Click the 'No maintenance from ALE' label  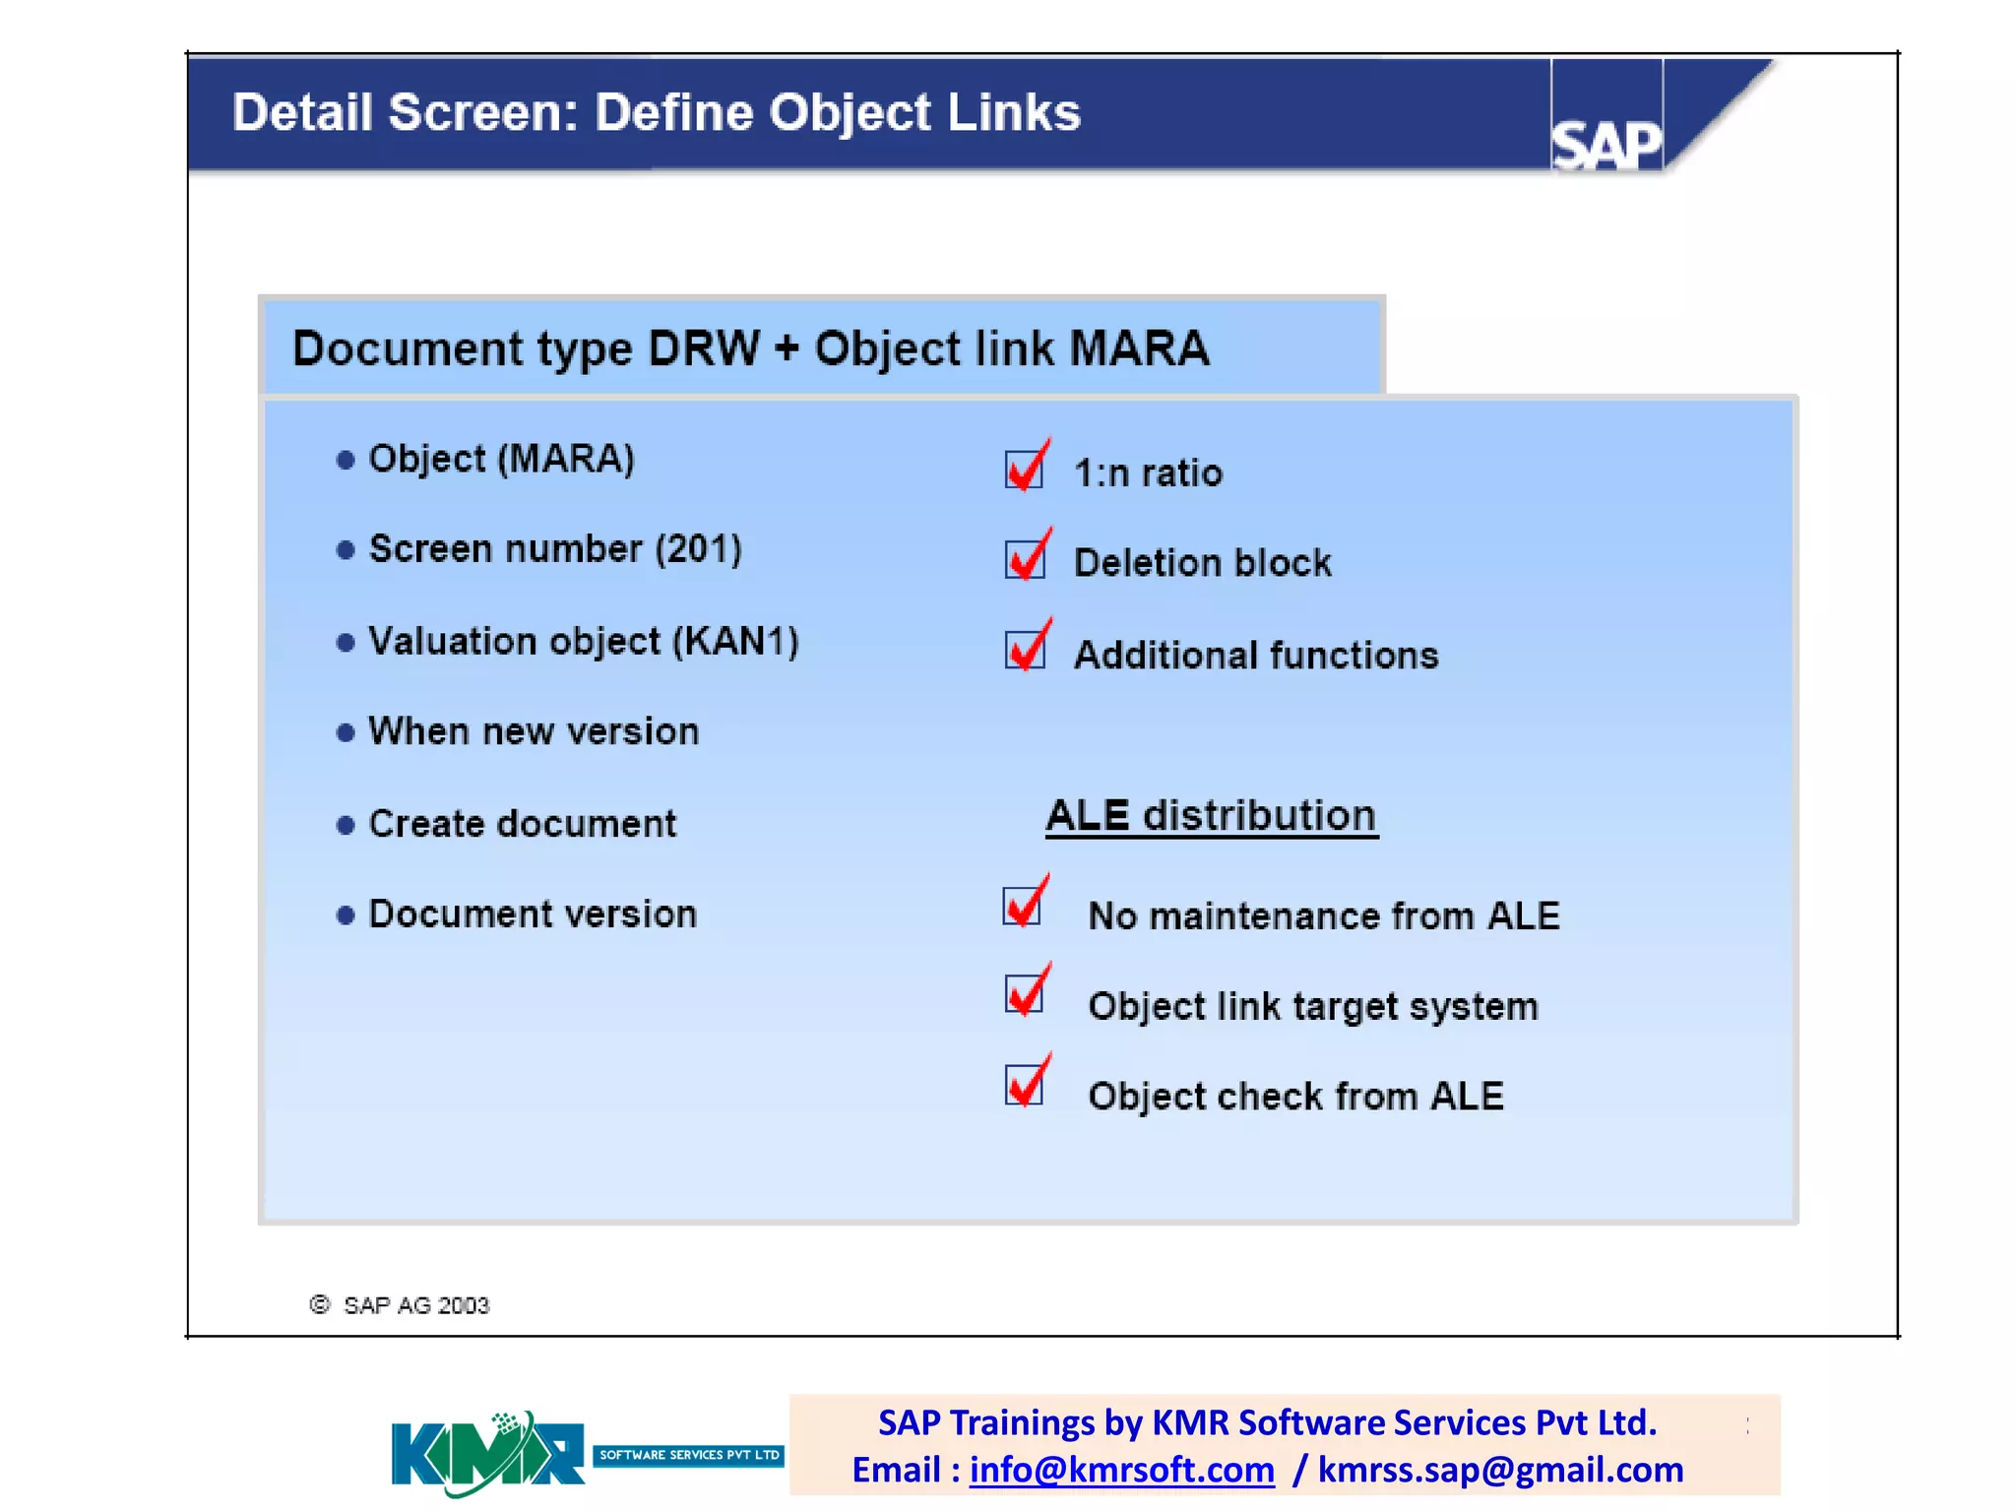click(x=1324, y=916)
